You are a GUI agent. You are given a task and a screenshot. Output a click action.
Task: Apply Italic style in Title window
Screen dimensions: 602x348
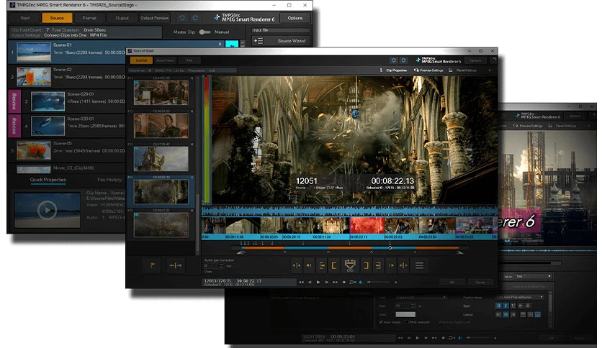(506, 306)
